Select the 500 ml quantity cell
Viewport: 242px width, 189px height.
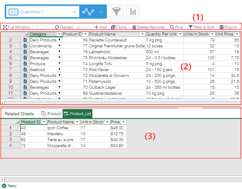coord(165,52)
